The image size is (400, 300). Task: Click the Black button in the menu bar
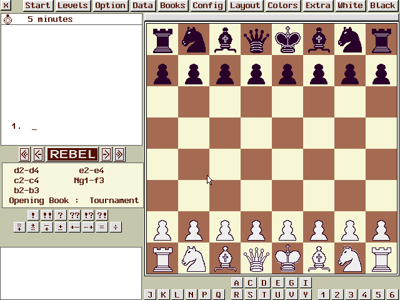382,6
